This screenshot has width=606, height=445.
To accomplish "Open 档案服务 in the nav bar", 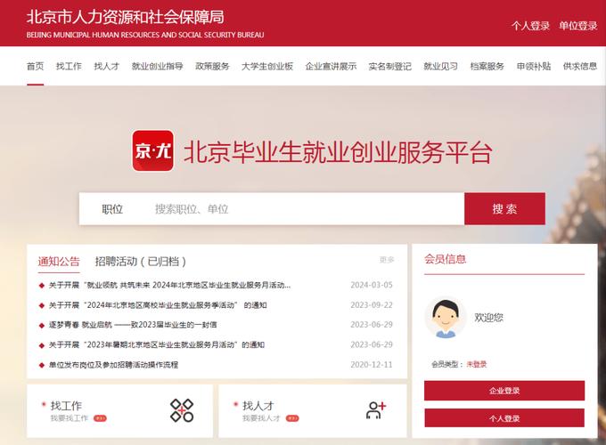I will point(487,67).
